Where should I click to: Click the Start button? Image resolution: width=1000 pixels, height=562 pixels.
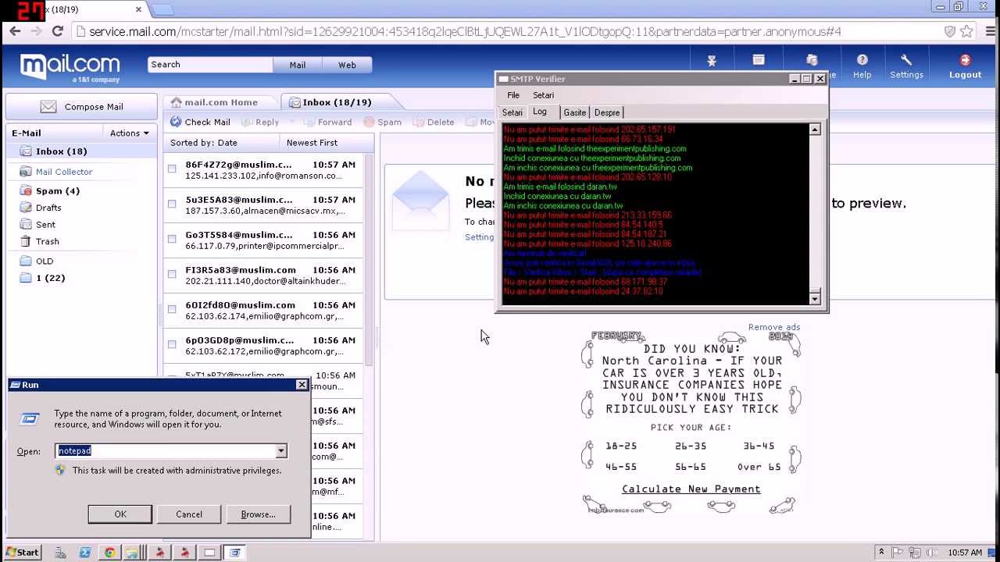(x=21, y=553)
